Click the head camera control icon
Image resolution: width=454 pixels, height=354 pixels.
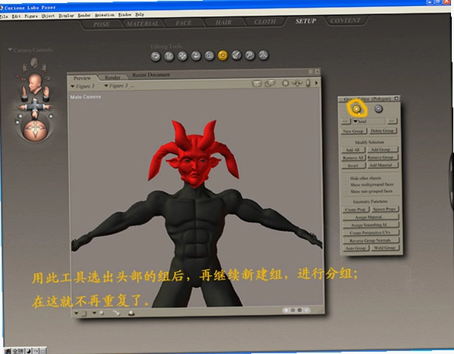pos(35,84)
